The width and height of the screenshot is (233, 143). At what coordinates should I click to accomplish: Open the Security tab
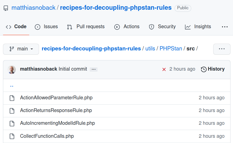coord(162,27)
